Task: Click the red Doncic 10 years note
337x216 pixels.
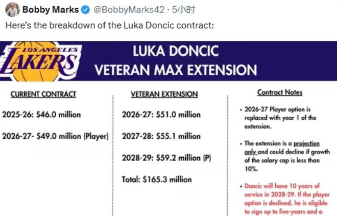Action: [x=285, y=199]
